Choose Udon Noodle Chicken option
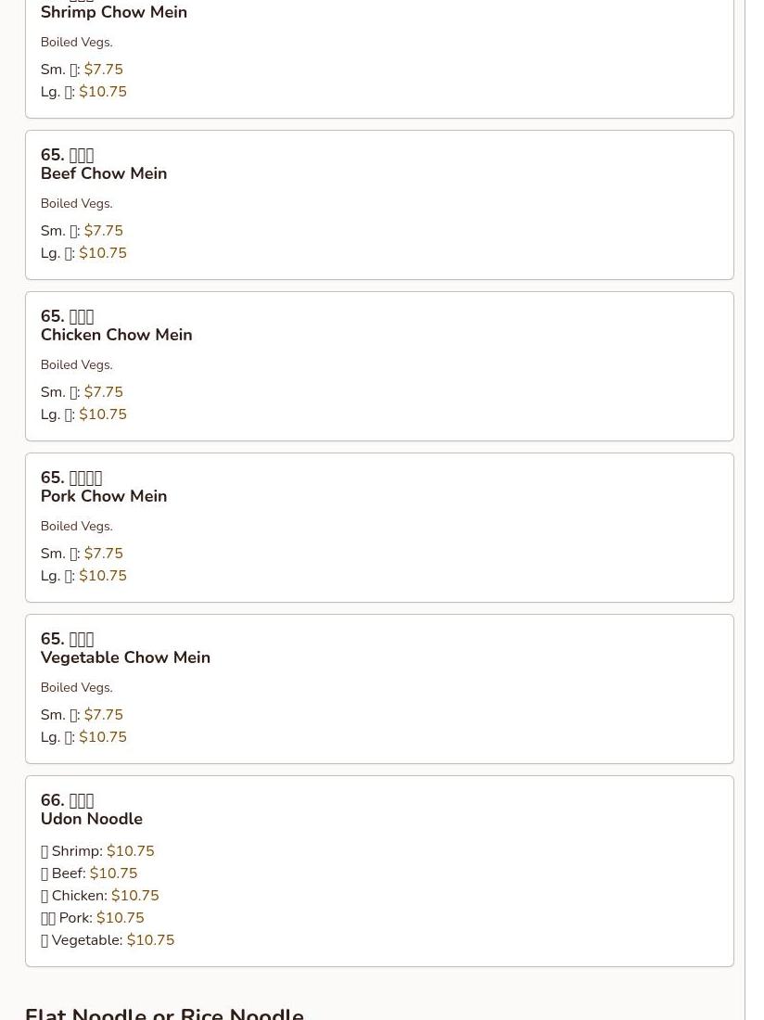Image resolution: width=764 pixels, height=1020 pixels. point(99,895)
